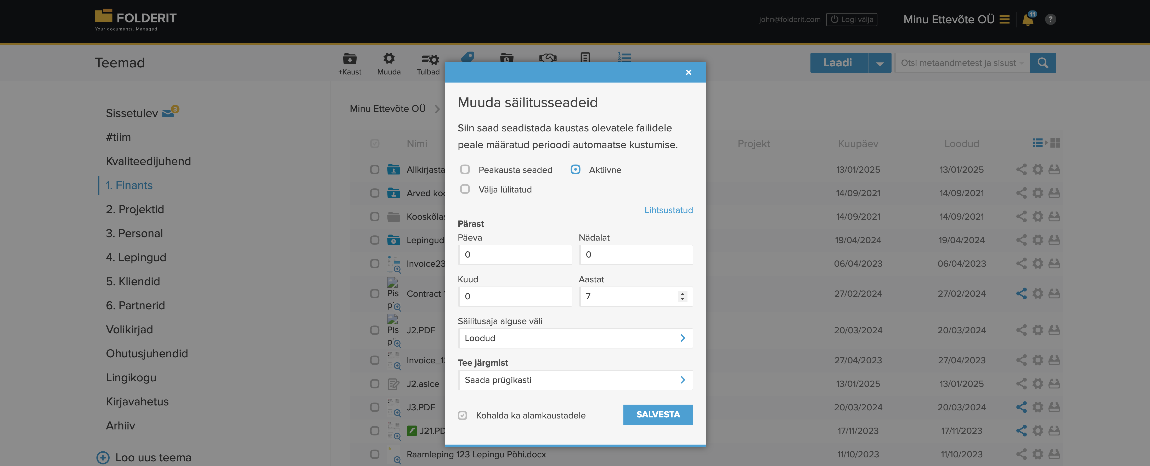The width and height of the screenshot is (1150, 466).
Task: Open the 4. Lepingud topic
Action: tap(136, 258)
